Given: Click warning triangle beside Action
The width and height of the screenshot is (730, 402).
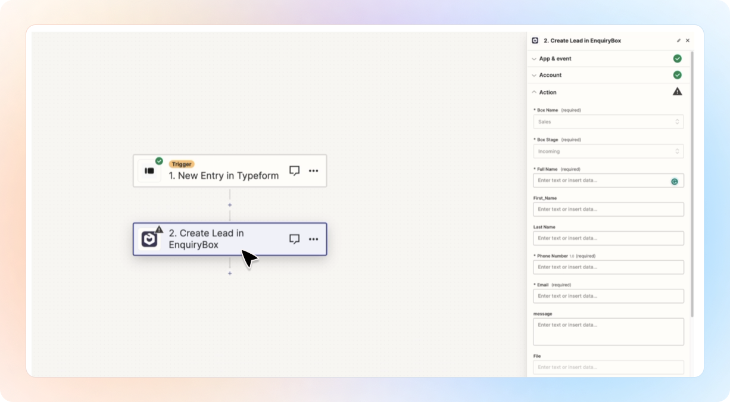Looking at the screenshot, I should [677, 92].
